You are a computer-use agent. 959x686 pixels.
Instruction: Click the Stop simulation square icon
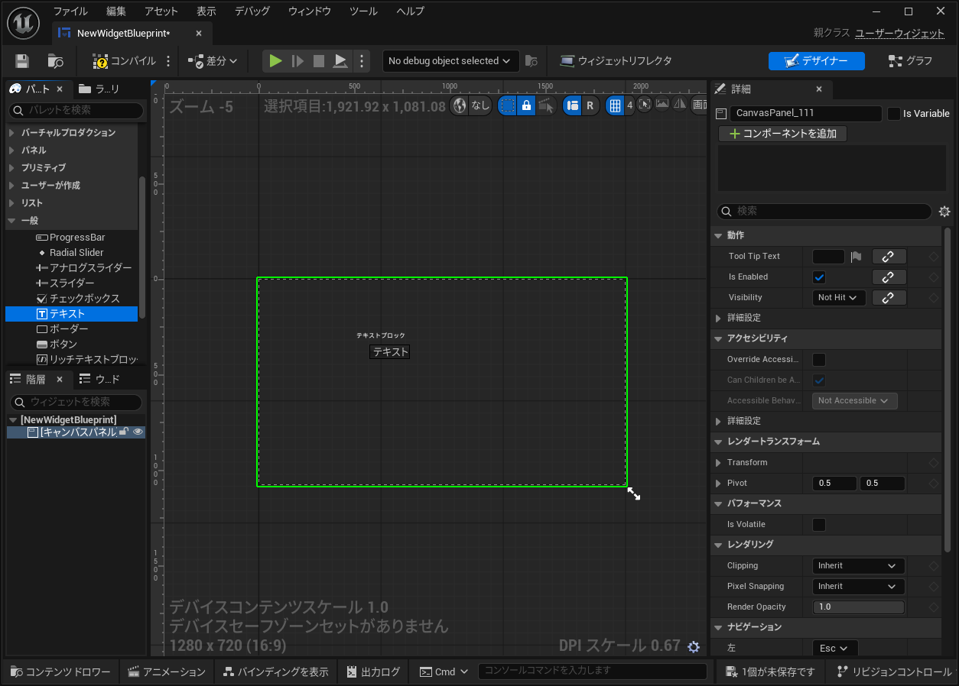(x=319, y=61)
